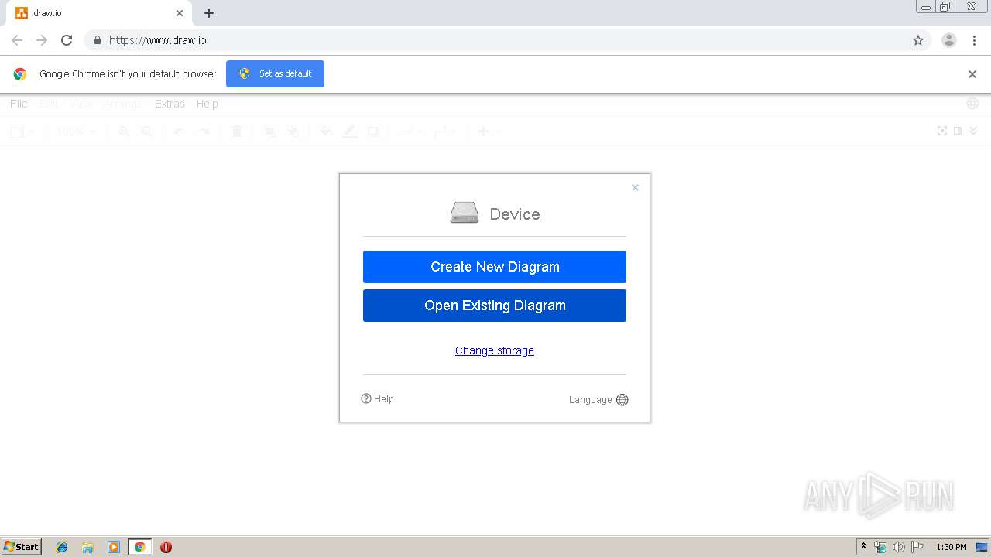Screen dimensions: 991x557
Task: Open the Windows Start menu
Action: tap(22, 547)
